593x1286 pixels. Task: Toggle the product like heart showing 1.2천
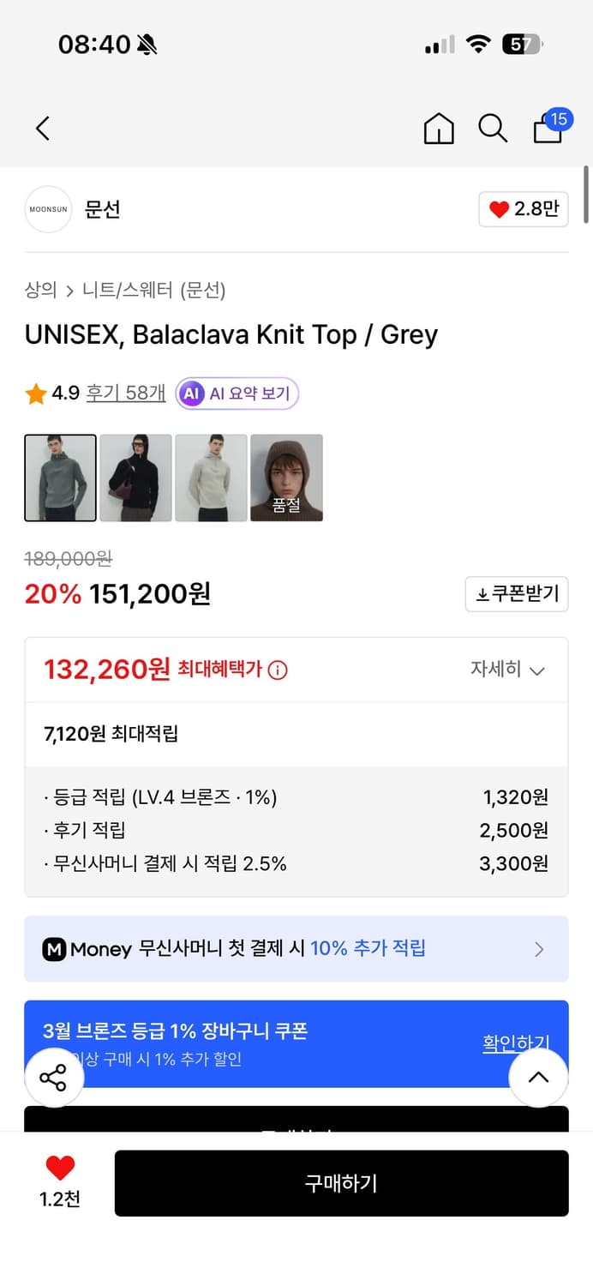point(57,1183)
